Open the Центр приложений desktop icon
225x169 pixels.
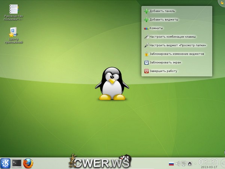tap(13, 35)
